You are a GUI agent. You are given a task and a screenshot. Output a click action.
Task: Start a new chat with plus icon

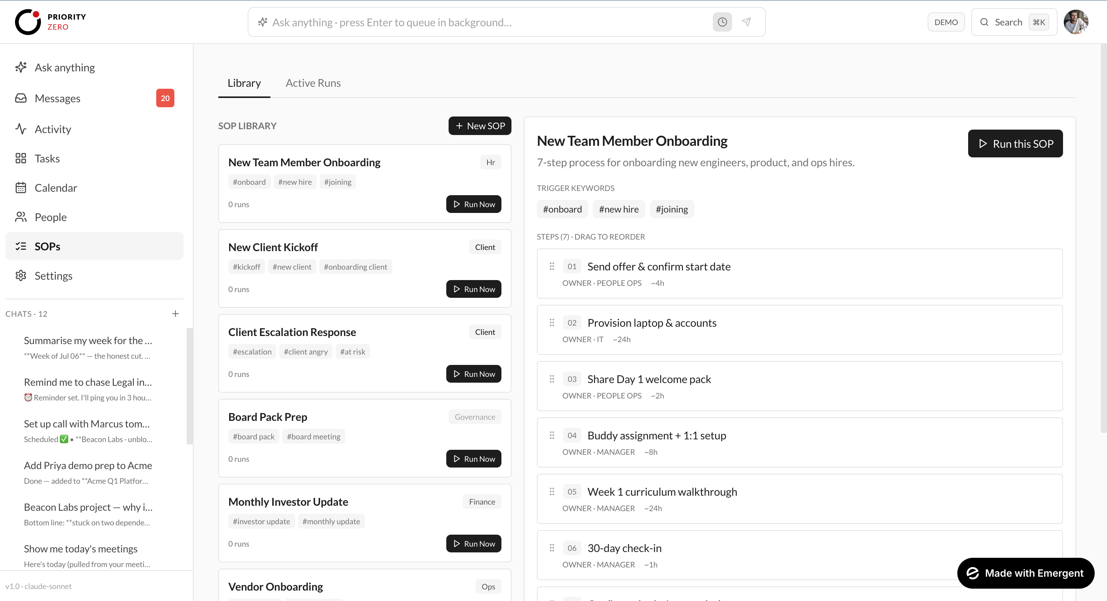point(175,314)
